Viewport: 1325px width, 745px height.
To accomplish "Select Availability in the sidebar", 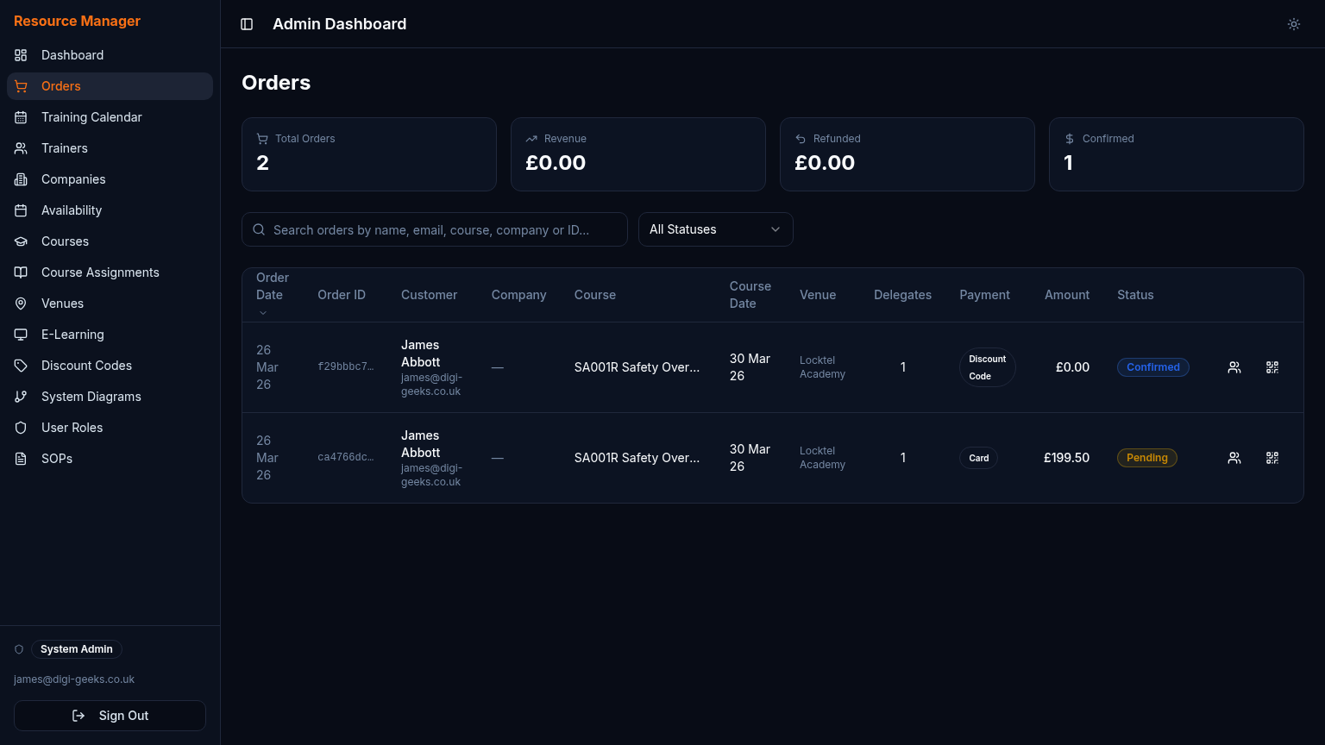I will point(110,210).
